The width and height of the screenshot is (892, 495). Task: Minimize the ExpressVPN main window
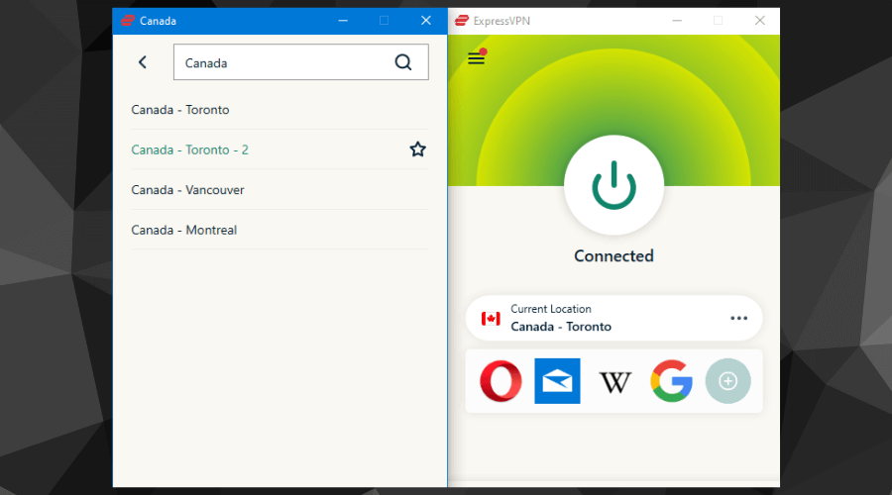pos(677,21)
